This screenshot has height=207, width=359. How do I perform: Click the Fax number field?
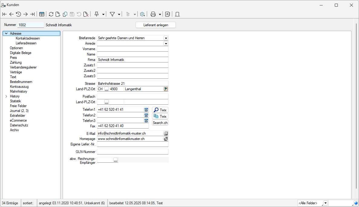tap(123, 126)
